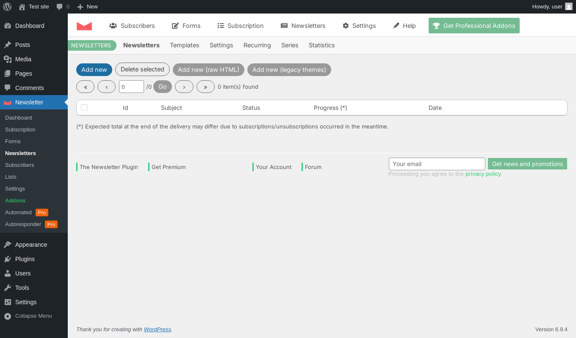Open the Subscribers top menu
The height and width of the screenshot is (338, 576).
point(132,26)
